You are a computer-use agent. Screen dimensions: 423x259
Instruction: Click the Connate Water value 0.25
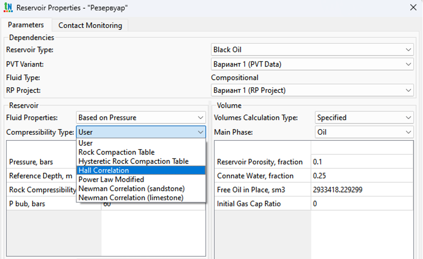click(362, 176)
